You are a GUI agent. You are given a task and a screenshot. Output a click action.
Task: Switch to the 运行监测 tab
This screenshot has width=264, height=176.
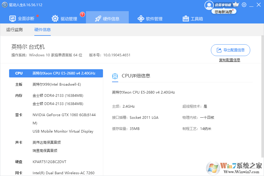(14, 29)
